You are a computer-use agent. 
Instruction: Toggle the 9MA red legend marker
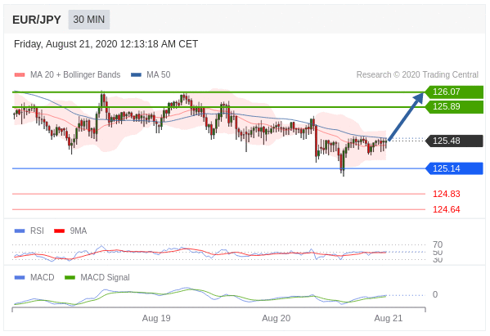60,231
